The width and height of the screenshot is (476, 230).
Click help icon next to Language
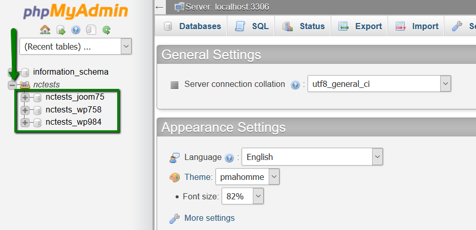pos(229,158)
